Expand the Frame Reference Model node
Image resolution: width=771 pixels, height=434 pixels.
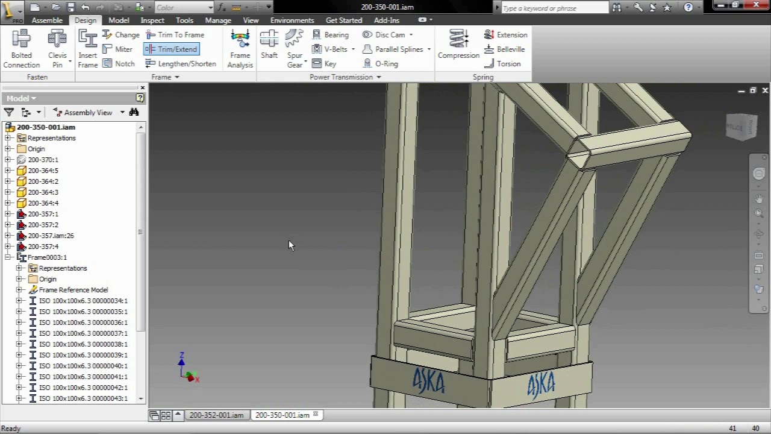pyautogui.click(x=19, y=290)
